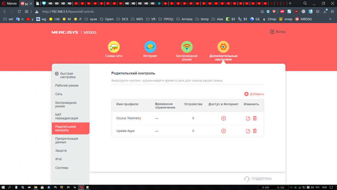Log out with the Выход button

(x=278, y=32)
